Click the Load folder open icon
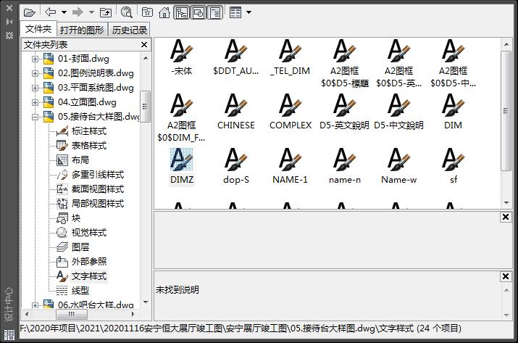 coord(30,13)
